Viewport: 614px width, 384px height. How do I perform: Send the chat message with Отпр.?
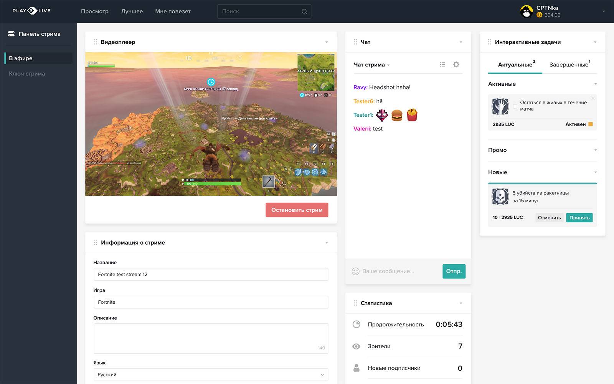[x=454, y=271]
